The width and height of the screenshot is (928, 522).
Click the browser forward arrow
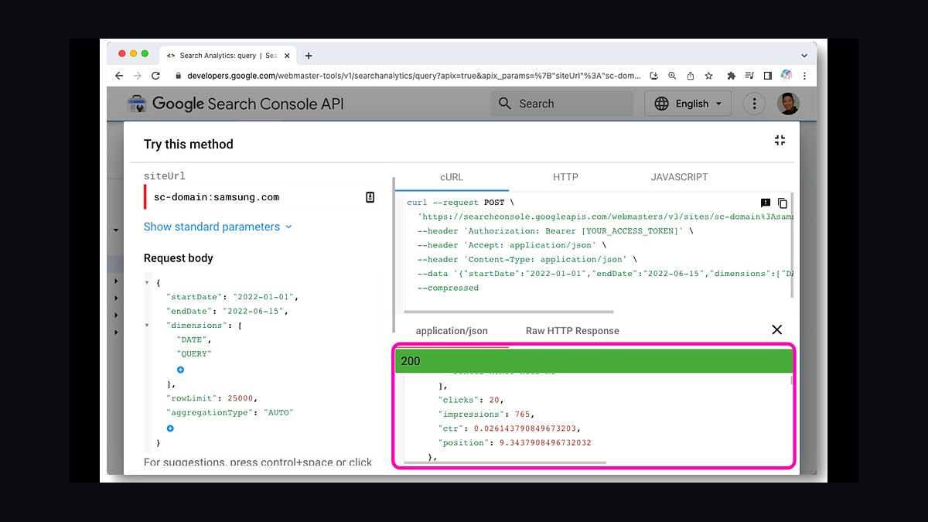[138, 76]
